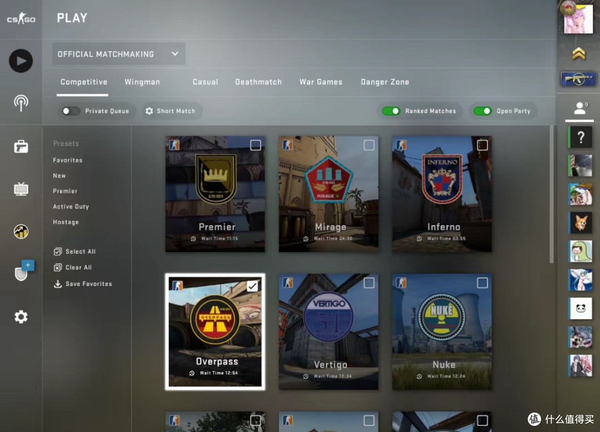Click the PLAY page heading
Screen dimensions: 600x432
coord(72,18)
